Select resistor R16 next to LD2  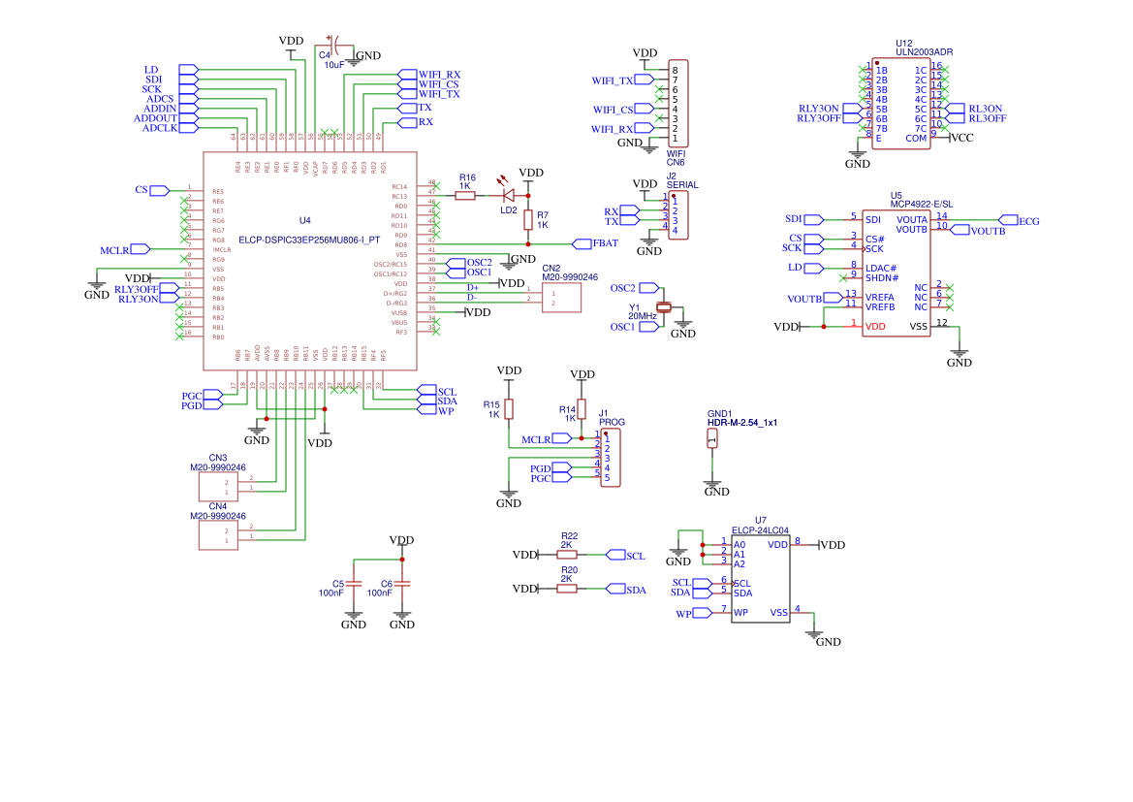[x=465, y=195]
